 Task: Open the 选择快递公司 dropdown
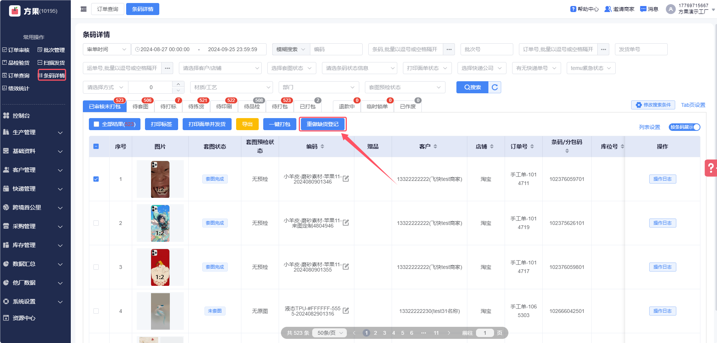click(x=481, y=68)
